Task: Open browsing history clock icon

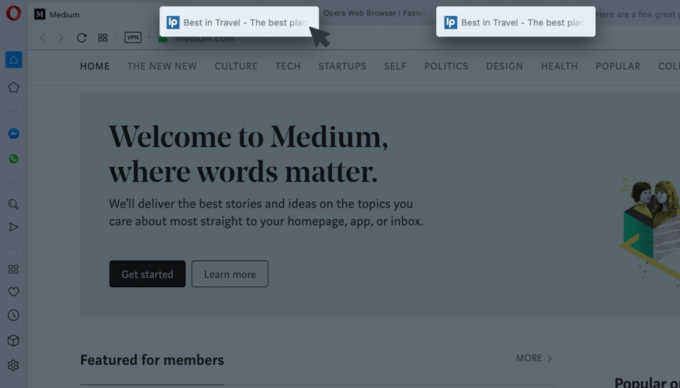Action: pyautogui.click(x=13, y=316)
